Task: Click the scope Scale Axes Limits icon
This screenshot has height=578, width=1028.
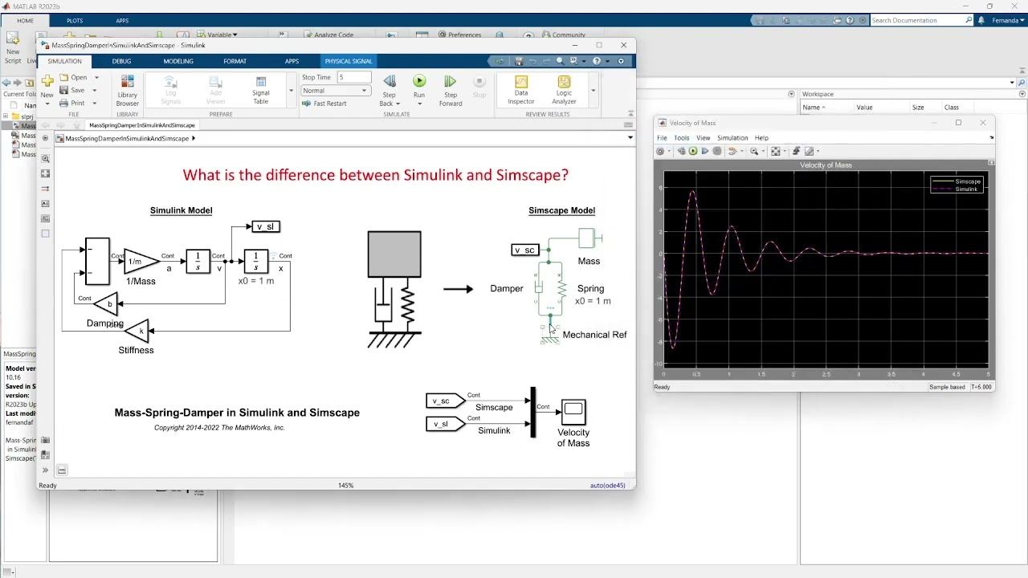Action: click(x=775, y=151)
